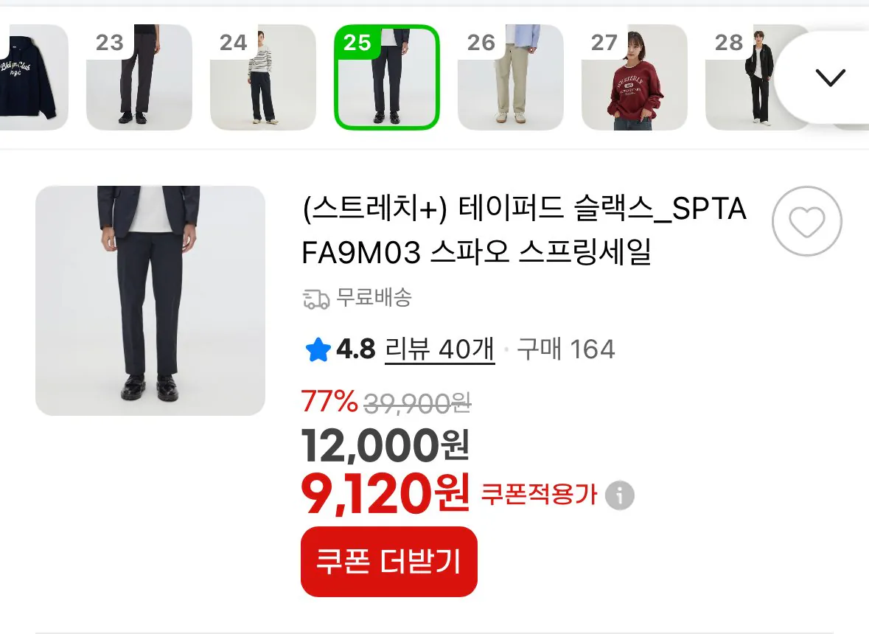Click the coupon price info icon
Screen dimensions: 869x634
coord(620,495)
